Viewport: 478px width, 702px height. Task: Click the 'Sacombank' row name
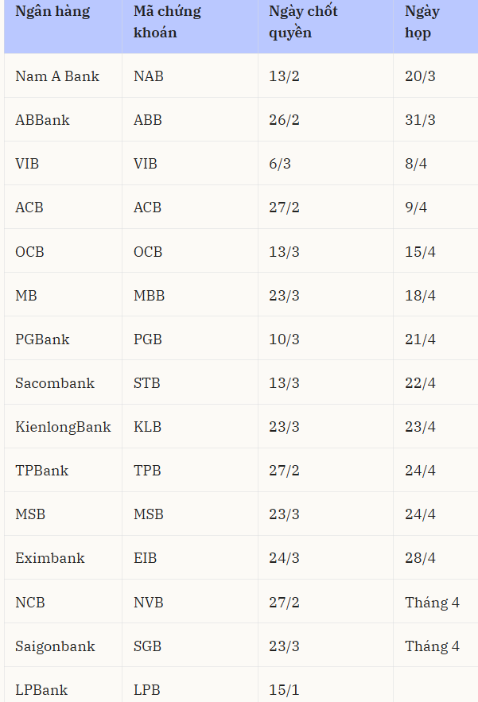[x=55, y=383]
